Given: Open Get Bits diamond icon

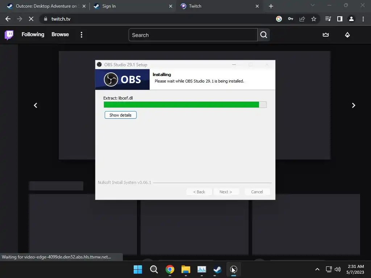Looking at the screenshot, I should pos(347,35).
